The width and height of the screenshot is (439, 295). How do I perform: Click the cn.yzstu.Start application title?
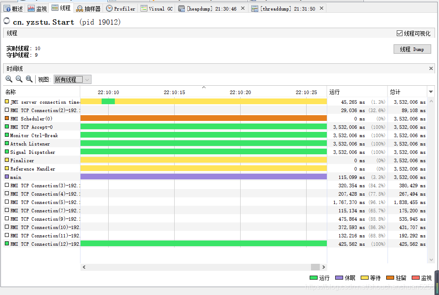[44, 22]
